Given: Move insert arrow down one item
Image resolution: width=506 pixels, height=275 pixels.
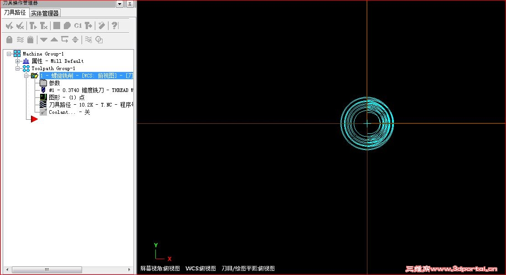Looking at the screenshot, I should click(x=44, y=40).
